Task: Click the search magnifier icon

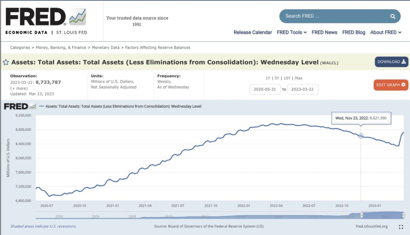Action: (x=392, y=16)
